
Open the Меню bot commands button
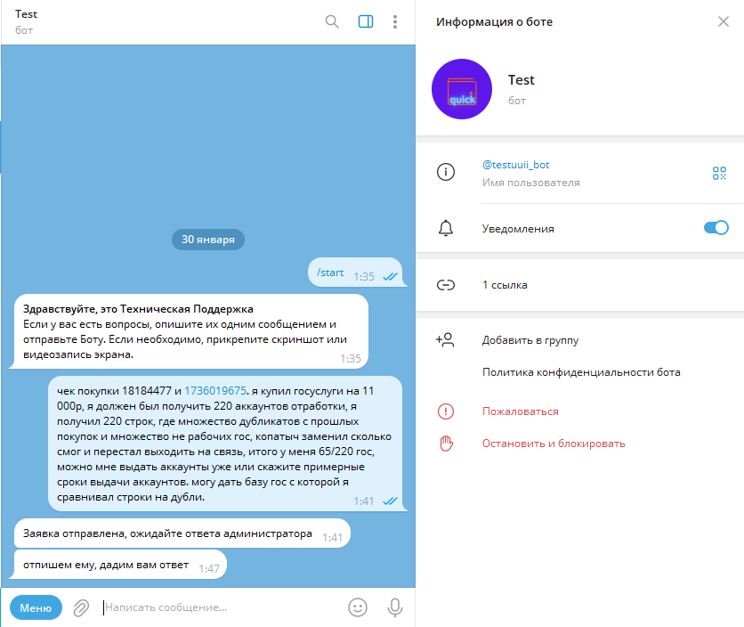point(36,607)
